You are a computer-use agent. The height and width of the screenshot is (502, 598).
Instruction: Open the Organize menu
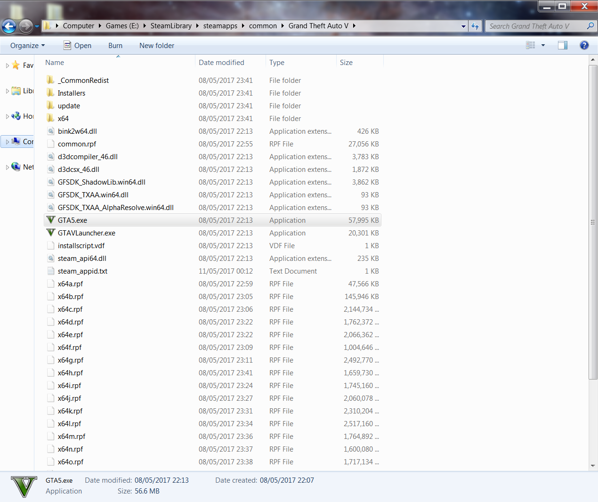pyautogui.click(x=27, y=45)
